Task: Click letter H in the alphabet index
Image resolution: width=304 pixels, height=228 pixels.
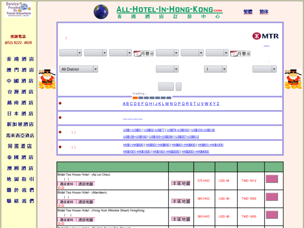Action: point(151,104)
